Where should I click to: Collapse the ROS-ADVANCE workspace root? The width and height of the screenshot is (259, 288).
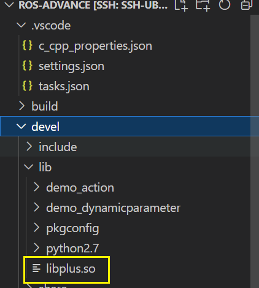[x=9, y=5]
